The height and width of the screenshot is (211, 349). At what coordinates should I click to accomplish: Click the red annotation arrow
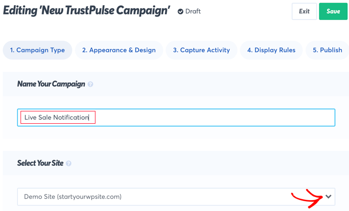[x=307, y=197]
